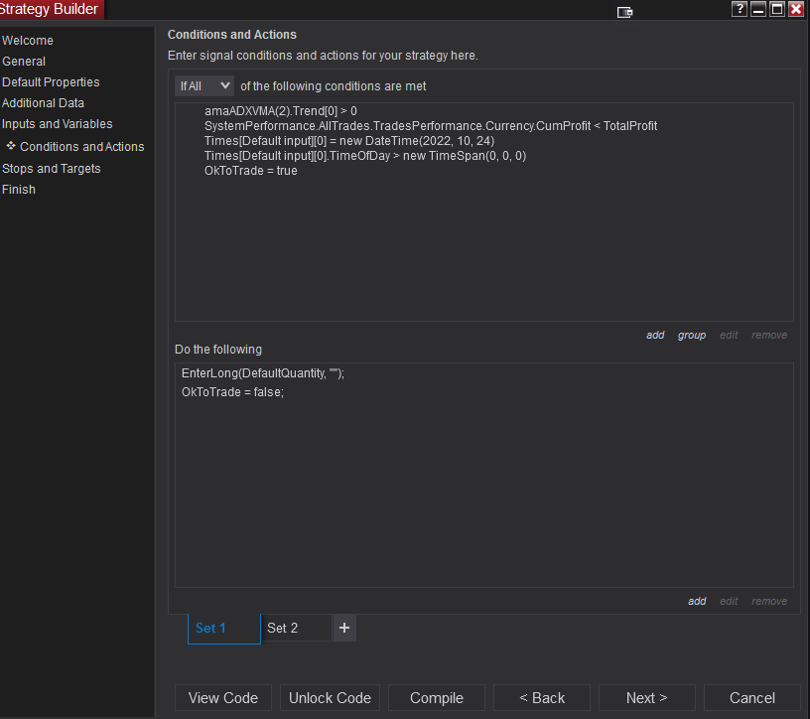Screen dimensions: 810x719
Task: Click the View Code button
Action: tap(223, 698)
